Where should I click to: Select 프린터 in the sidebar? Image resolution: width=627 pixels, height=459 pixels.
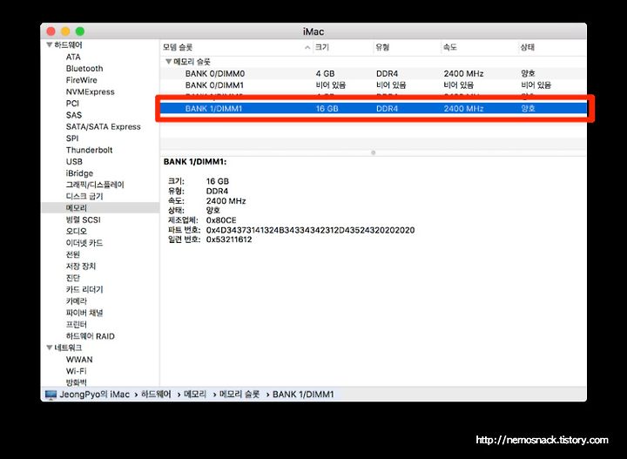point(77,324)
